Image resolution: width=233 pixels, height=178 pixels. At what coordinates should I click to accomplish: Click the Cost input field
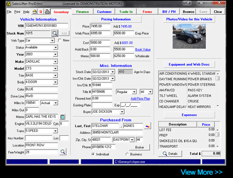tap(100, 43)
